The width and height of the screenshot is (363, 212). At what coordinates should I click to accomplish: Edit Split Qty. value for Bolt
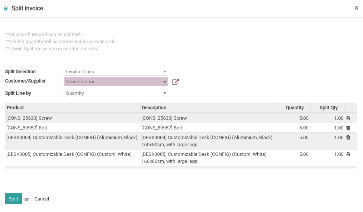328,128
